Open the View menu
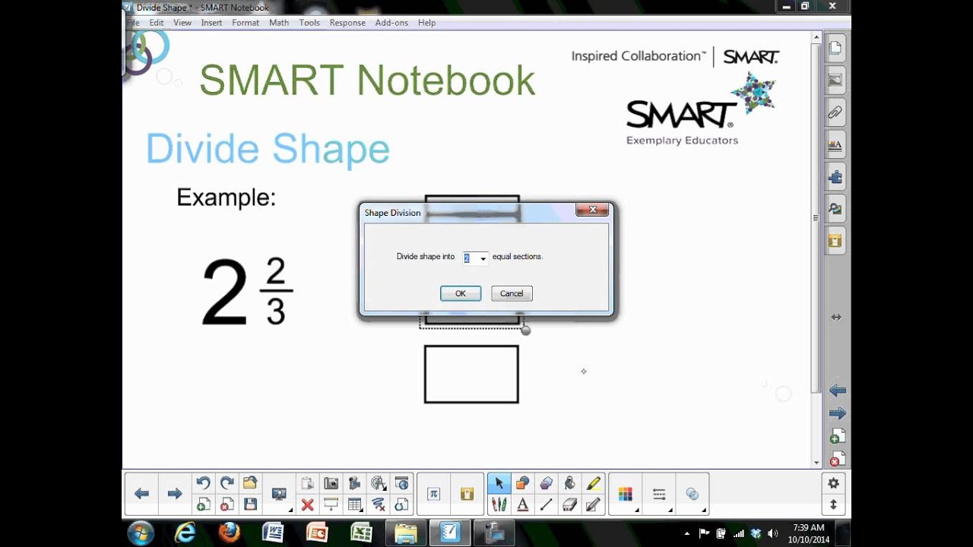This screenshot has width=973, height=547. tap(182, 23)
